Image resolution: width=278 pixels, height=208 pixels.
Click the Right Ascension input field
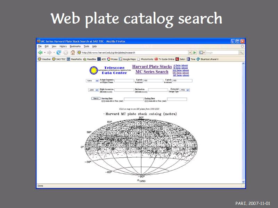tap(124, 90)
